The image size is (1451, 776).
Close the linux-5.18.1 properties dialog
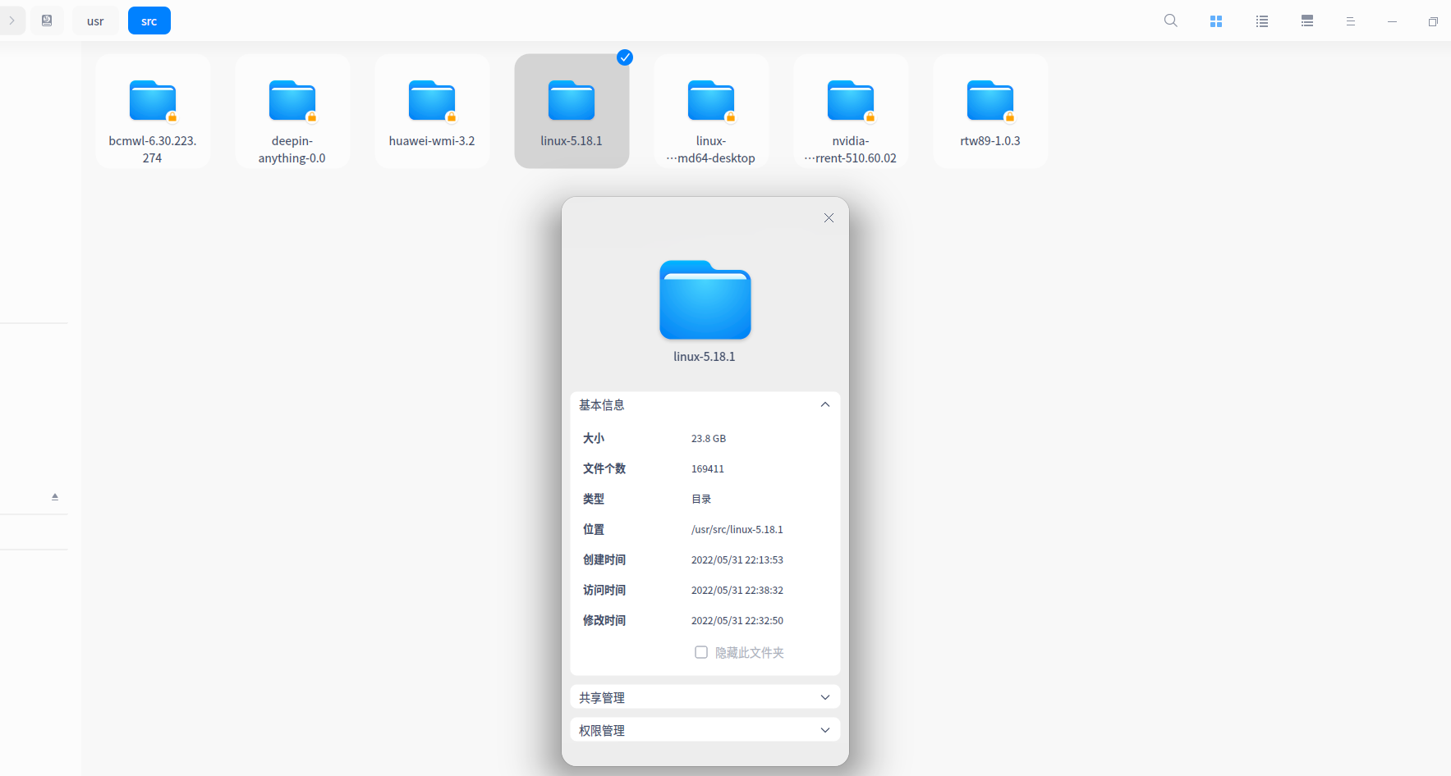pyautogui.click(x=828, y=217)
